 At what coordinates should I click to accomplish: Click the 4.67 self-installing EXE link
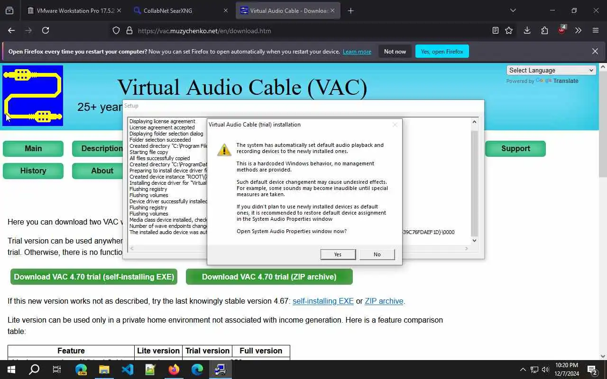click(323, 301)
